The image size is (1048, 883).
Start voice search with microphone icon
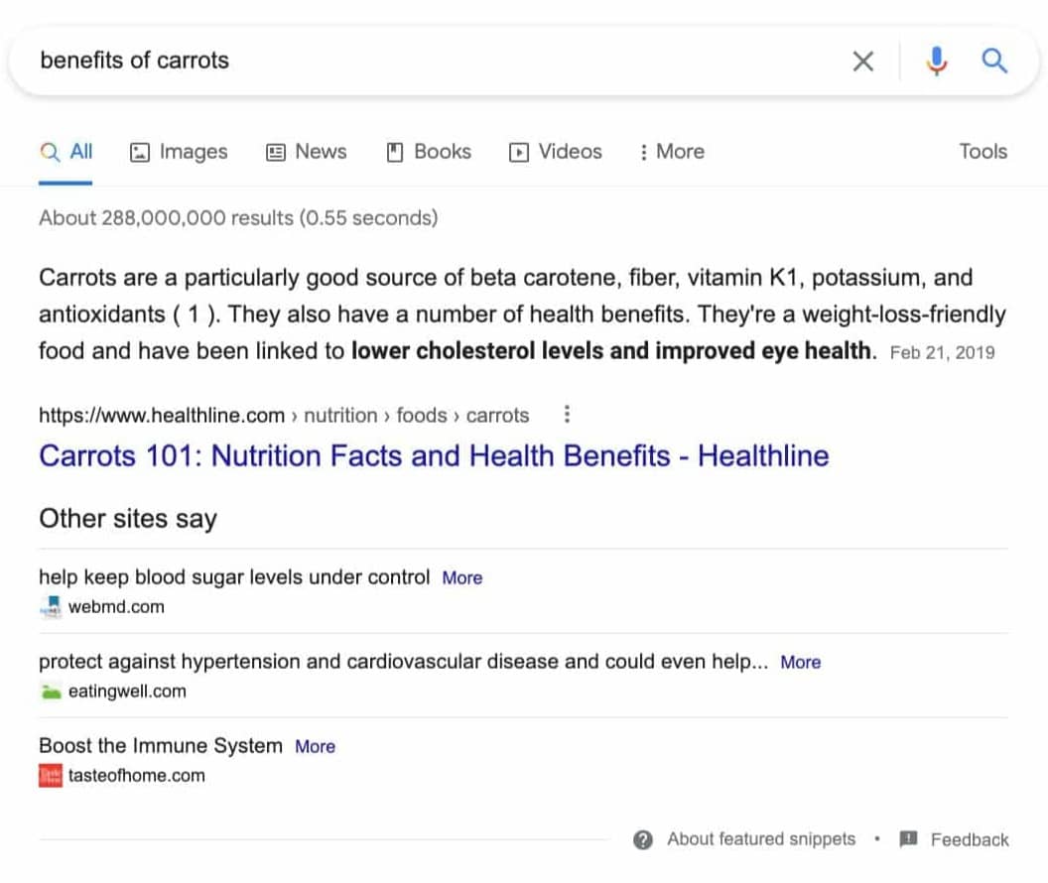pos(935,62)
